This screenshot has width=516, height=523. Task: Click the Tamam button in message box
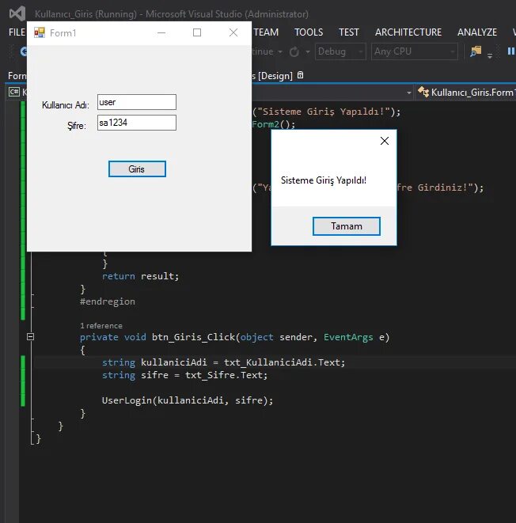click(x=346, y=226)
